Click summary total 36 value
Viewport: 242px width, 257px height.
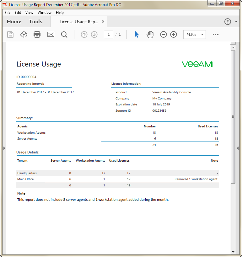tap(216, 145)
